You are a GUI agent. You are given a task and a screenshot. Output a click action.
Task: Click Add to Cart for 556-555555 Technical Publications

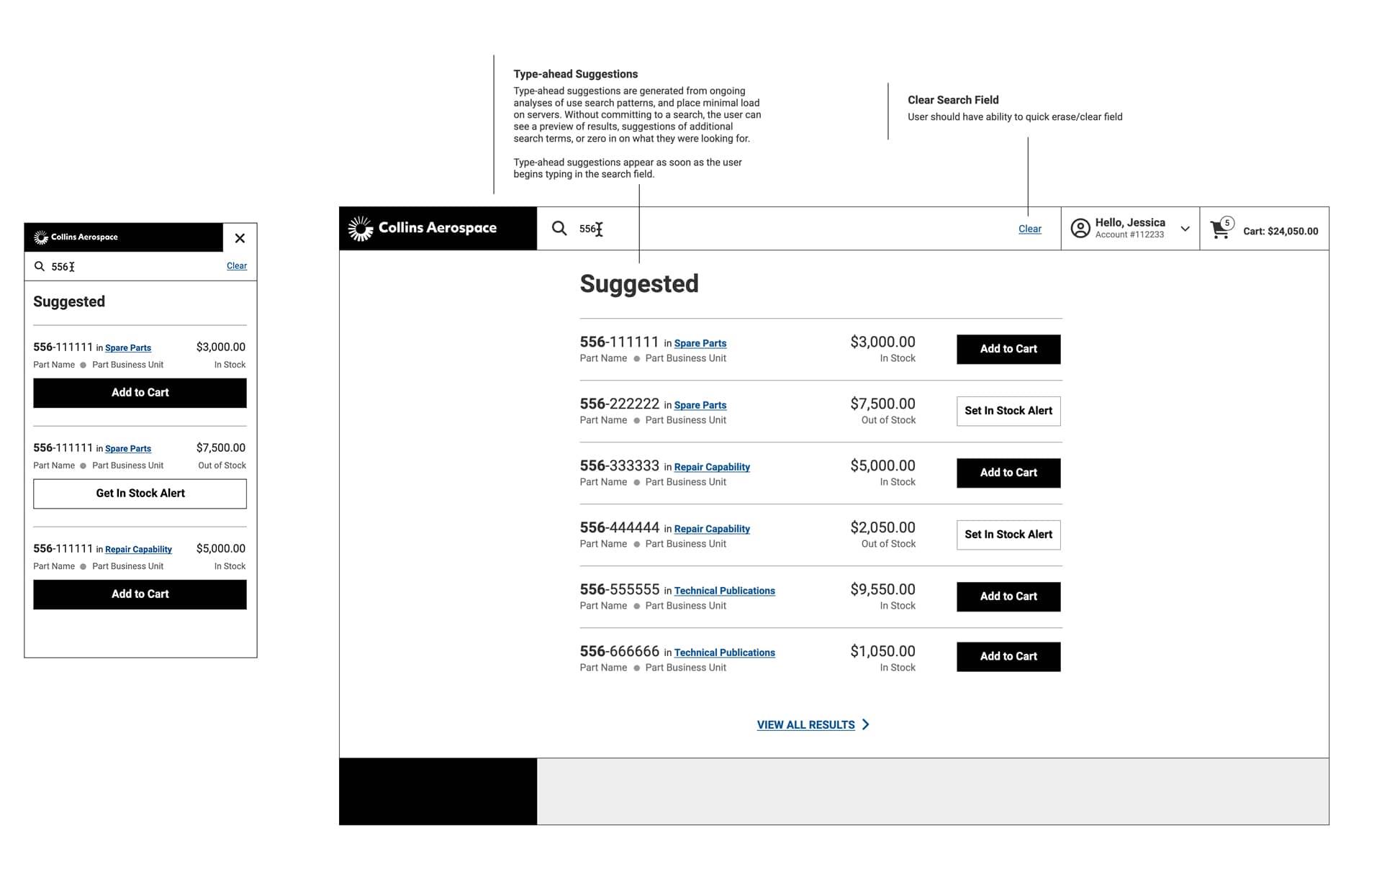pyautogui.click(x=1007, y=596)
